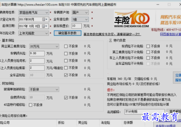Click the 交强险价格 0 元 text
181x127 pixels.
pos(145,79)
